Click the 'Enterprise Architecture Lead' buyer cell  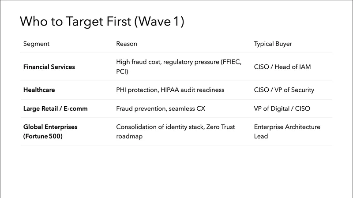point(287,131)
